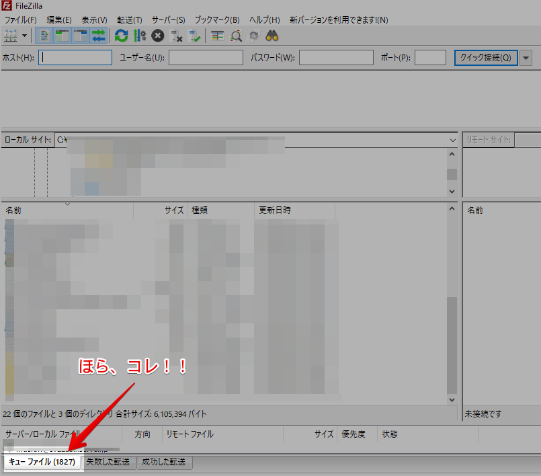This screenshot has width=541, height=476.
Task: Click the reconnect to last server icon
Action: click(x=195, y=36)
